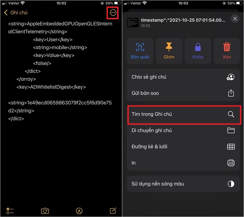This screenshot has height=217, width=244.
Task: Open the three-dot more options menu
Action: coord(113,12)
